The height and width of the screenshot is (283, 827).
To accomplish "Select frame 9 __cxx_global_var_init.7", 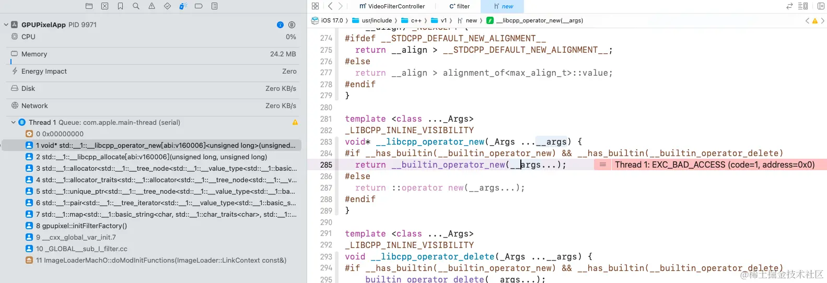I will (154, 237).
